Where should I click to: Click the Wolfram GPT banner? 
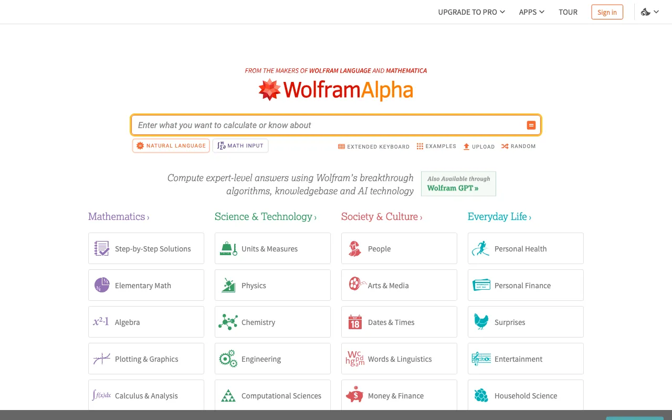tap(458, 184)
